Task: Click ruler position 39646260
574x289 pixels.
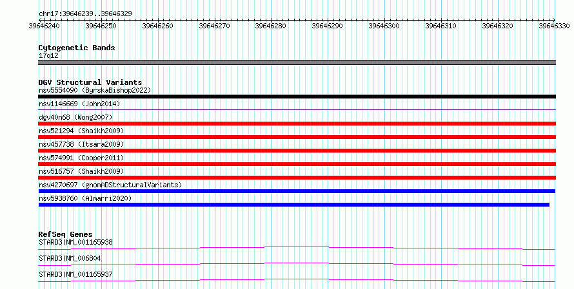Action: point(158,26)
